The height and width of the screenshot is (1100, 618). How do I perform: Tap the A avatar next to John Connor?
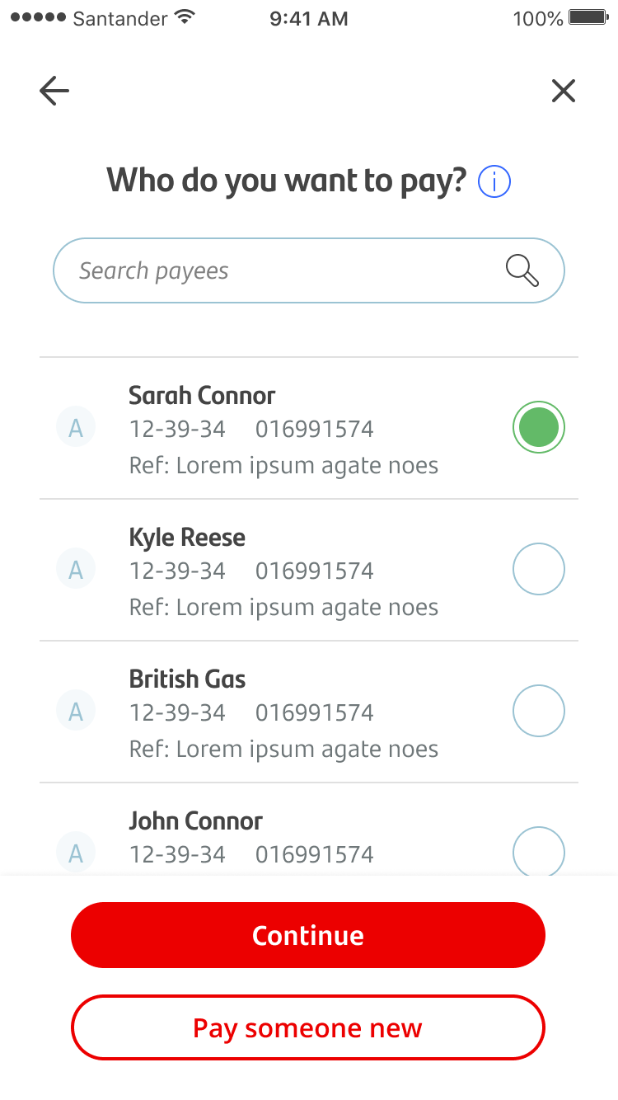[76, 852]
